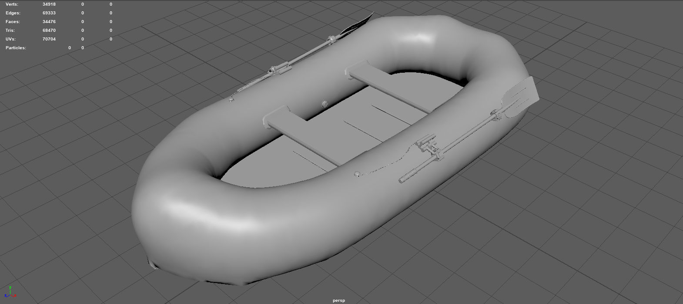Select the Edges count 69333
Viewport: 683px width, 304px height.
pos(49,13)
